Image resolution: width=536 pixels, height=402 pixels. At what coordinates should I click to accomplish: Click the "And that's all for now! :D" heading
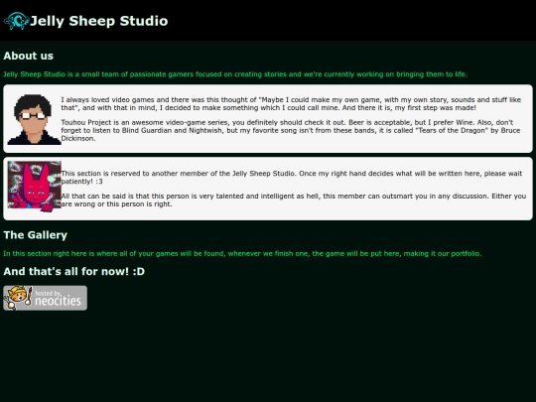click(x=74, y=271)
